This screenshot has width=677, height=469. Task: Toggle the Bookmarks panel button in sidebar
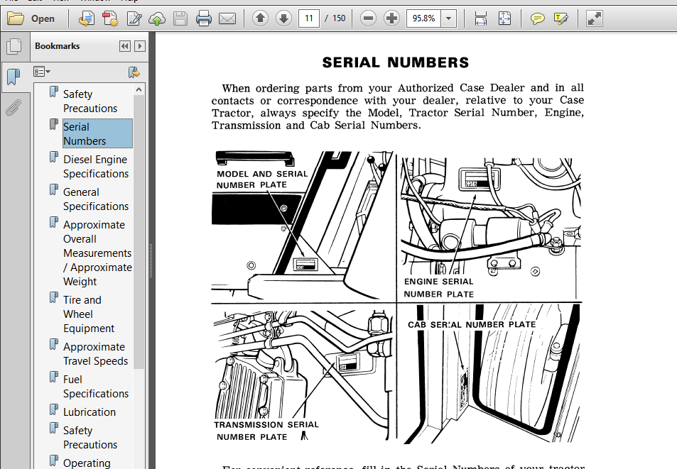[x=13, y=77]
